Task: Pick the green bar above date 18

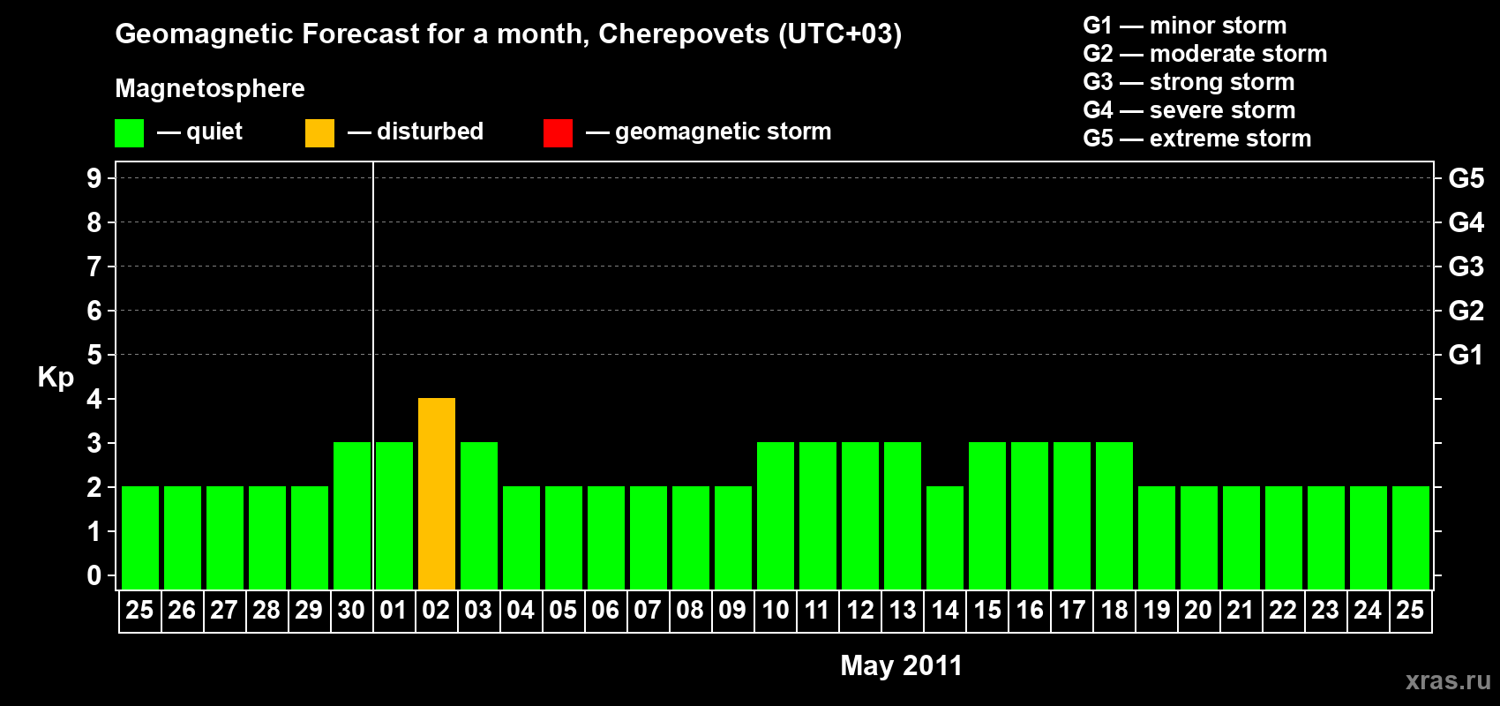Action: click(x=1114, y=515)
